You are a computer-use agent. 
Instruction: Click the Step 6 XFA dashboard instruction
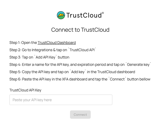[x=80, y=79]
